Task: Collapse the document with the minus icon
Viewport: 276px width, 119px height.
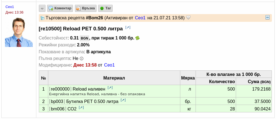Action: coord(267,17)
